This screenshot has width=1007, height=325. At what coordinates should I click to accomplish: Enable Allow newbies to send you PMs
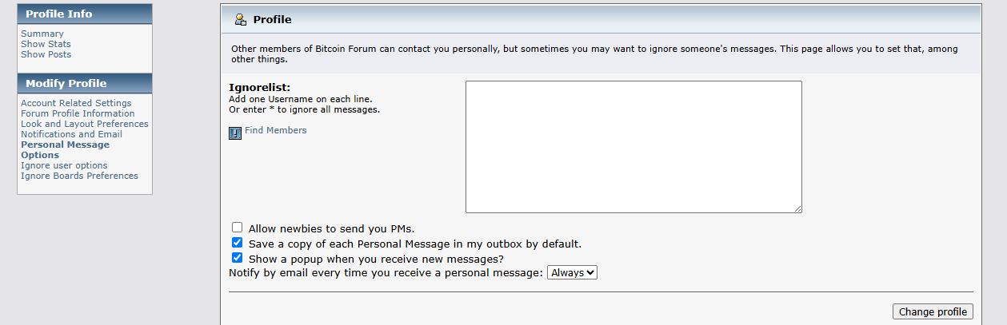tap(237, 228)
